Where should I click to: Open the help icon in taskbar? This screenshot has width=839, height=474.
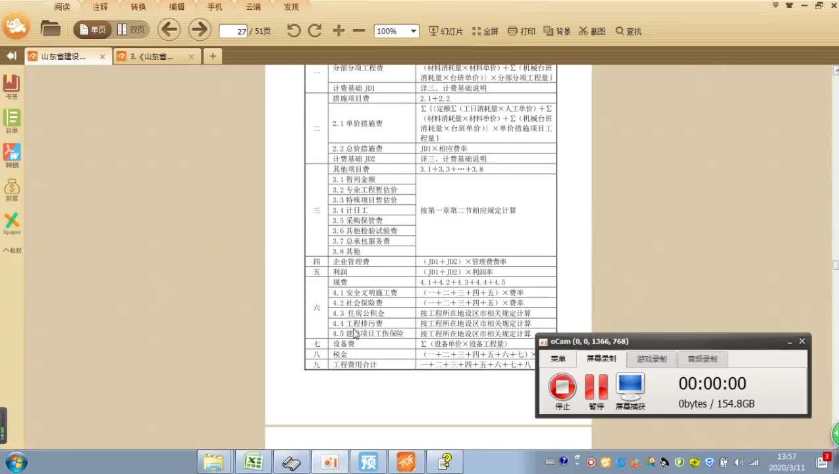click(x=445, y=462)
